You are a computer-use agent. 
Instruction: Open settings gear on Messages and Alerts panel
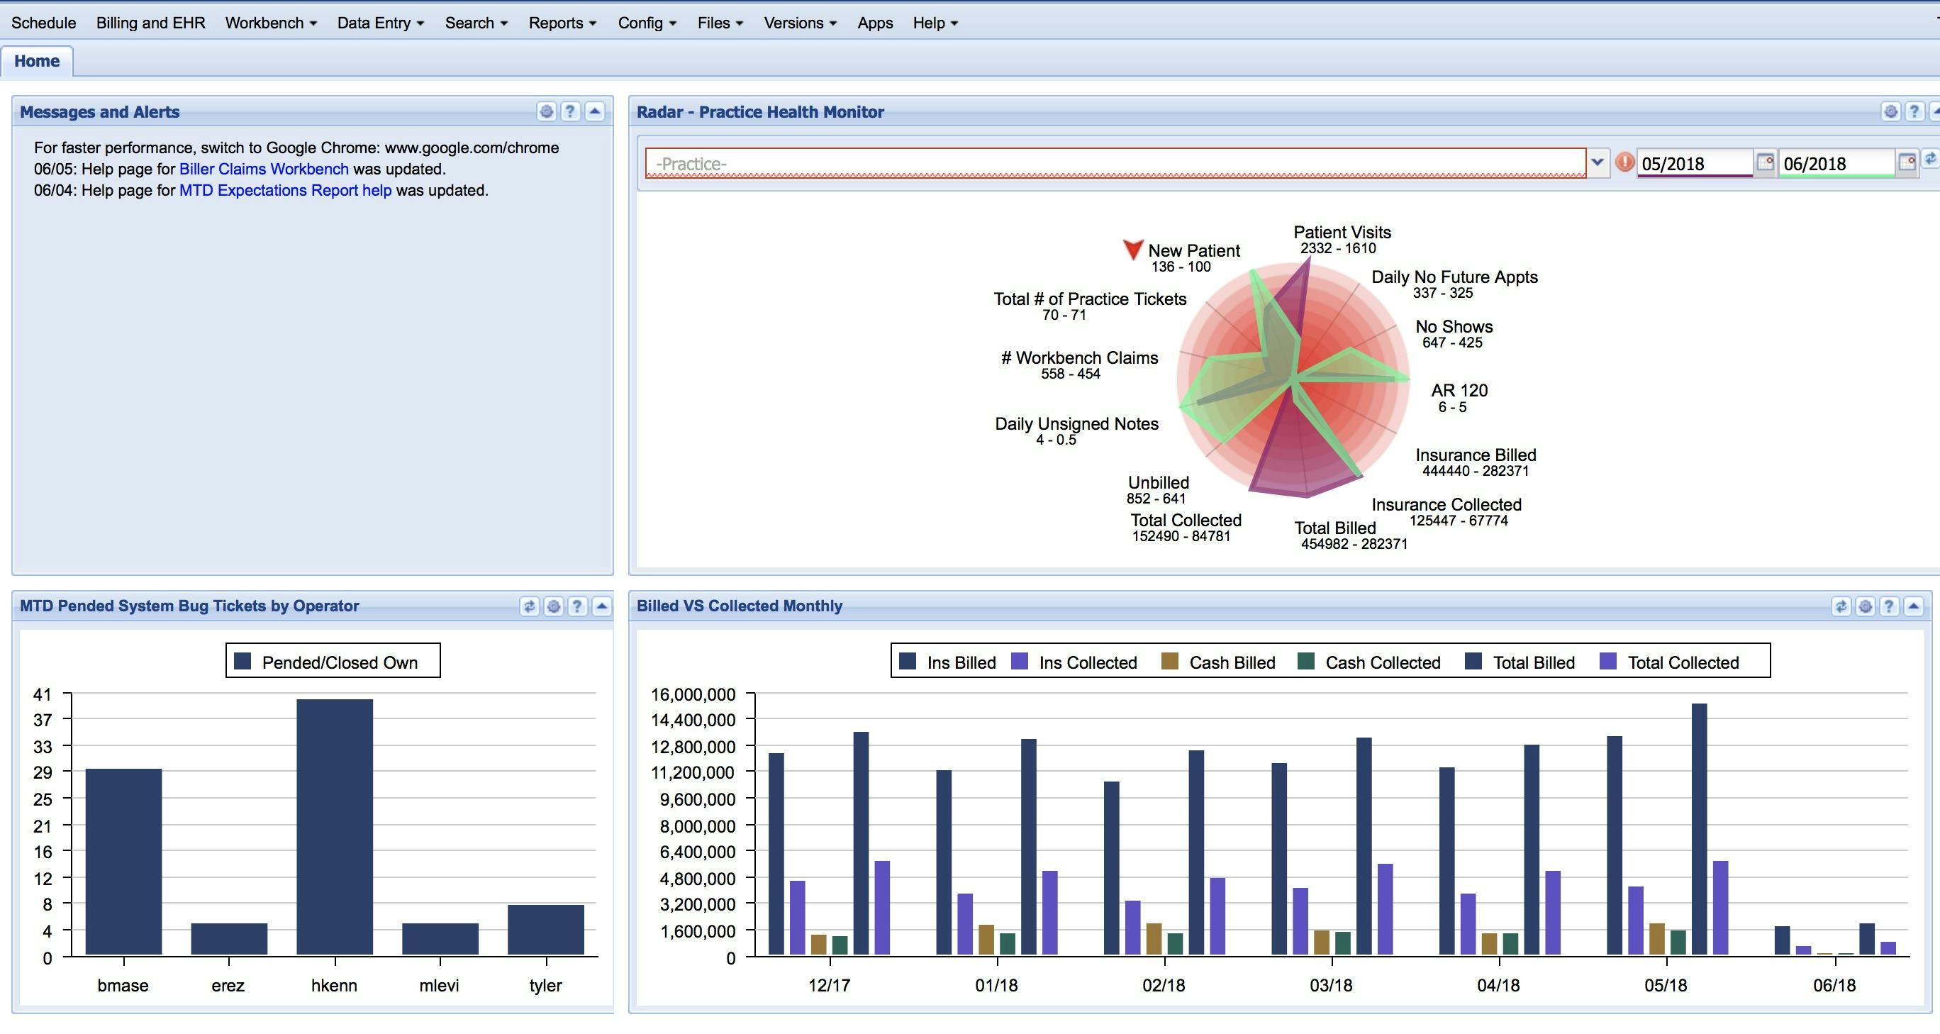(x=545, y=111)
